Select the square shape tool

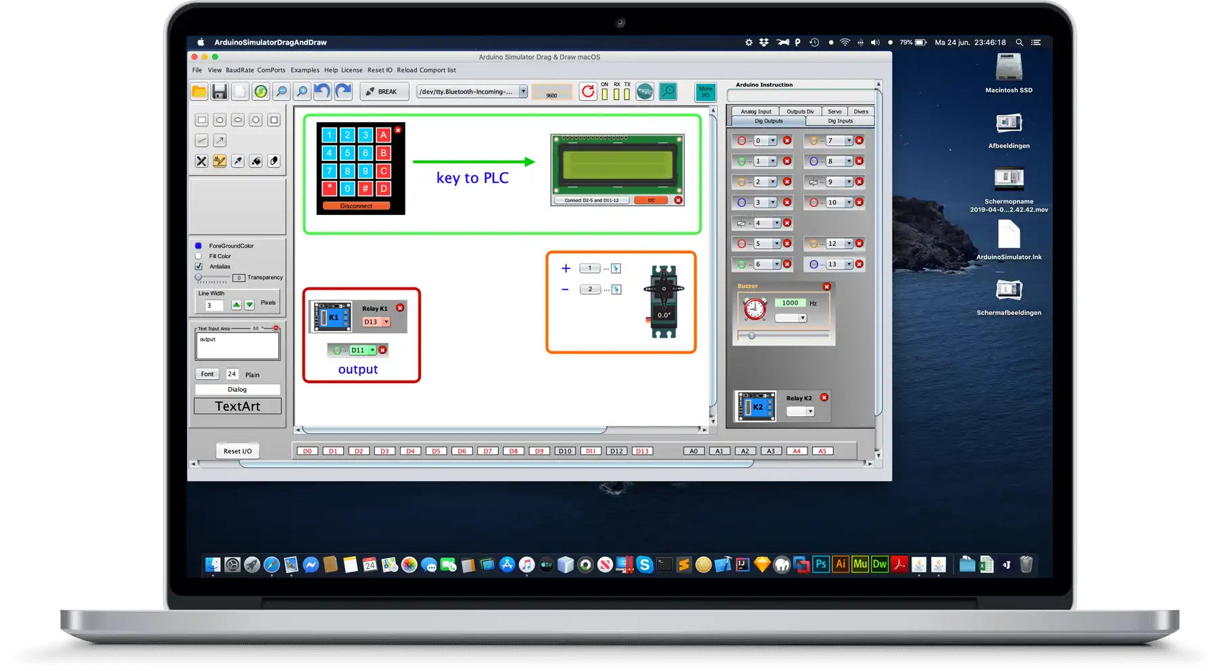pos(274,120)
